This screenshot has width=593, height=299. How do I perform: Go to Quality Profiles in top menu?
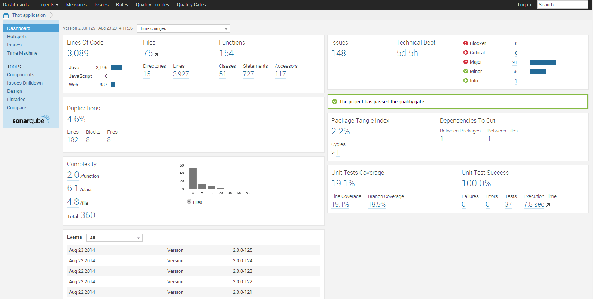click(x=152, y=5)
